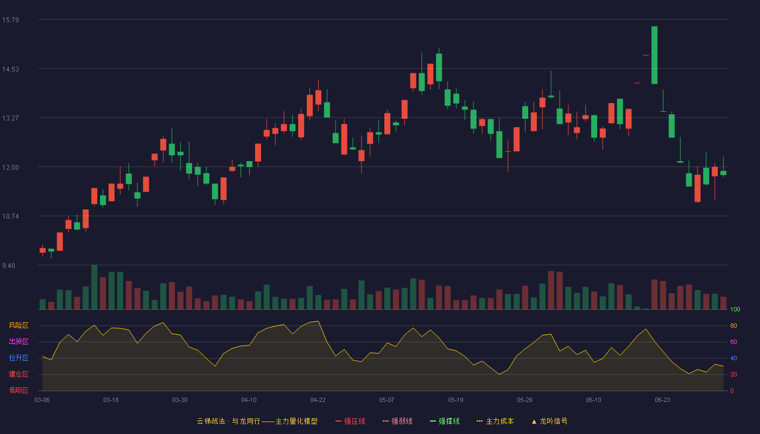Click the 15.79 price axis label
760x434 pixels.
(x=10, y=20)
